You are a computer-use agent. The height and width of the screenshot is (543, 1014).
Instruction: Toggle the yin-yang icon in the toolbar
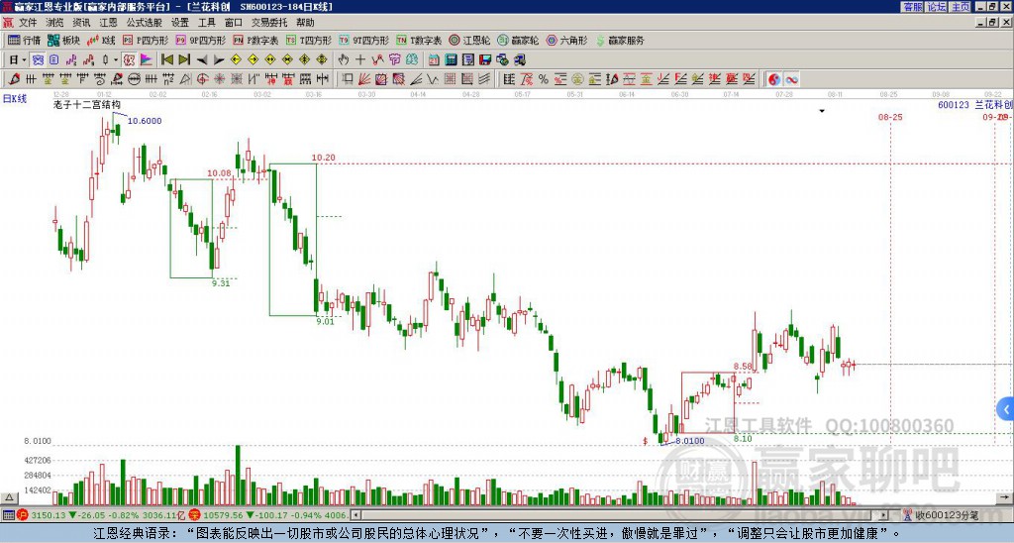(x=774, y=79)
